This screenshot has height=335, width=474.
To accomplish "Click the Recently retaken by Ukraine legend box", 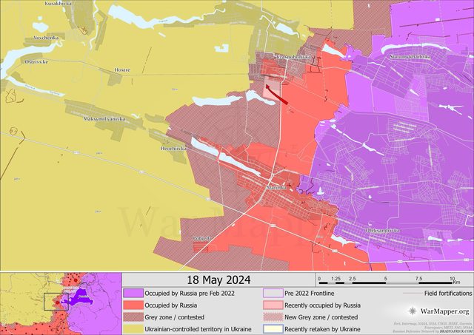I will pos(272,328).
